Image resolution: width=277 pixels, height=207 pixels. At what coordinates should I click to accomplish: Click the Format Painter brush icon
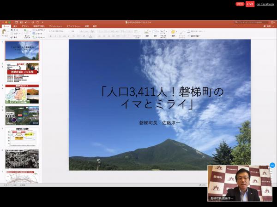(x=12, y=37)
